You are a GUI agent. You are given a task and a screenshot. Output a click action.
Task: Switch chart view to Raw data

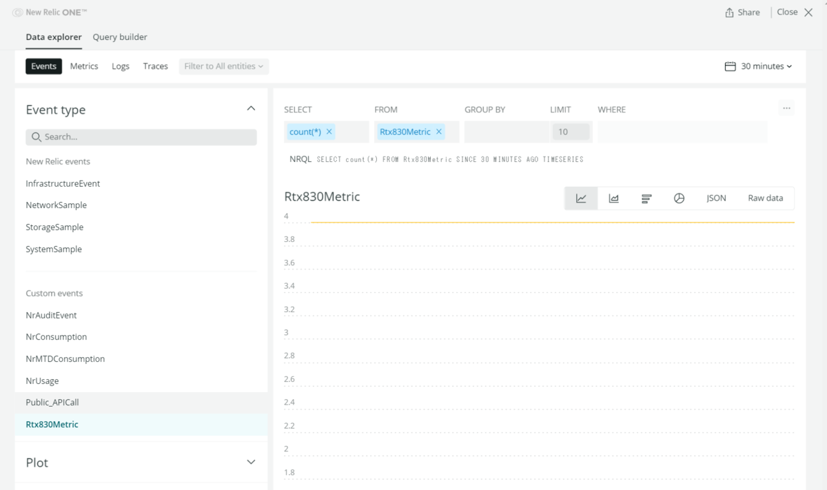coord(766,198)
